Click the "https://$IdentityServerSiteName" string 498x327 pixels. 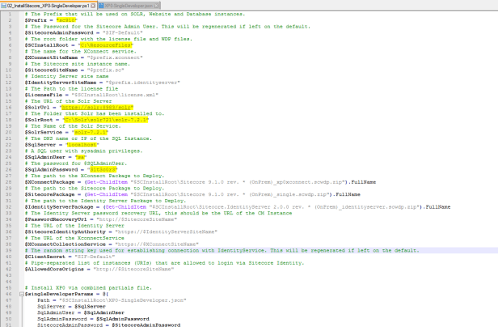[x=166, y=231]
